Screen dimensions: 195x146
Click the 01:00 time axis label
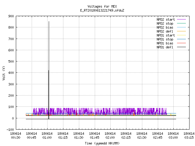47,137
